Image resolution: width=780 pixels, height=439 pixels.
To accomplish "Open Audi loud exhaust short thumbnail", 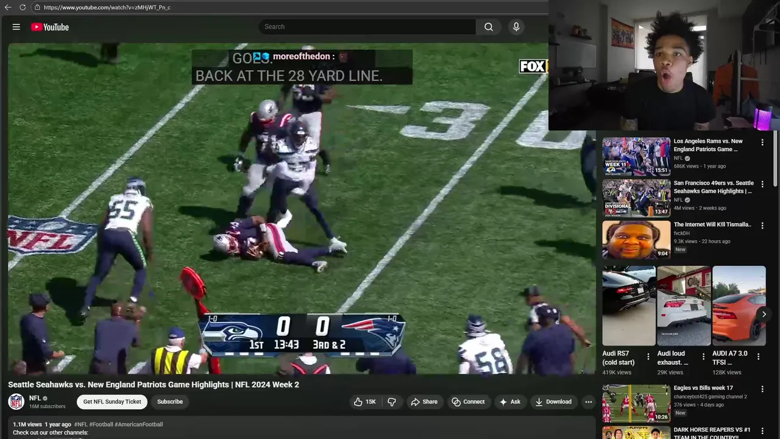I will [x=684, y=305].
